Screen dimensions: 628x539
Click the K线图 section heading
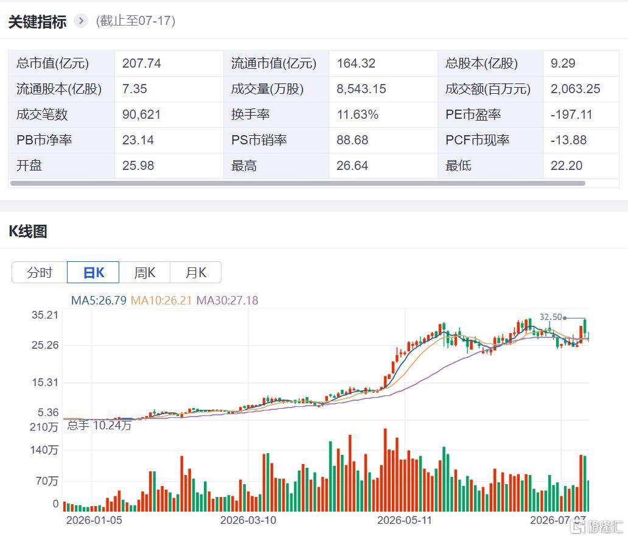(28, 231)
